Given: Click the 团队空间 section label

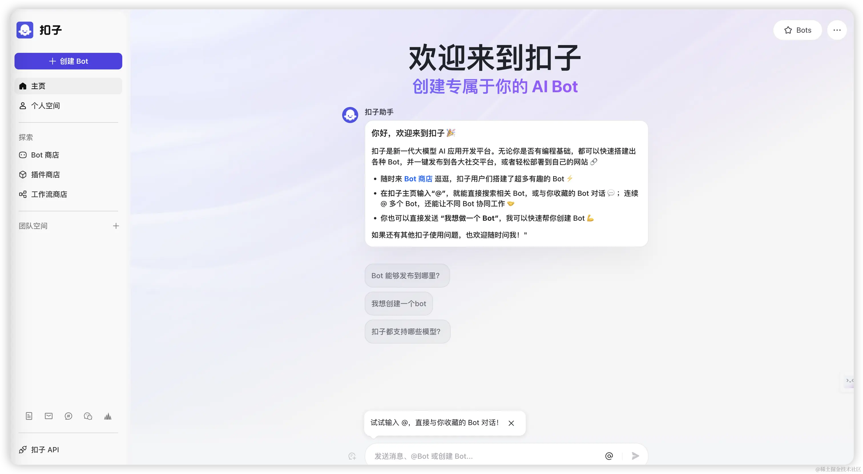Looking at the screenshot, I should [33, 226].
